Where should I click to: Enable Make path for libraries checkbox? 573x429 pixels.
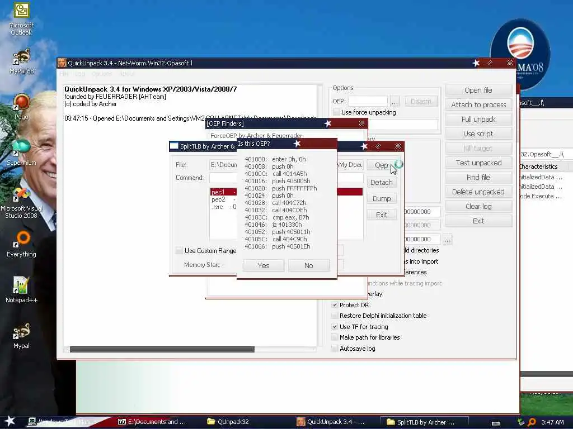(x=335, y=337)
